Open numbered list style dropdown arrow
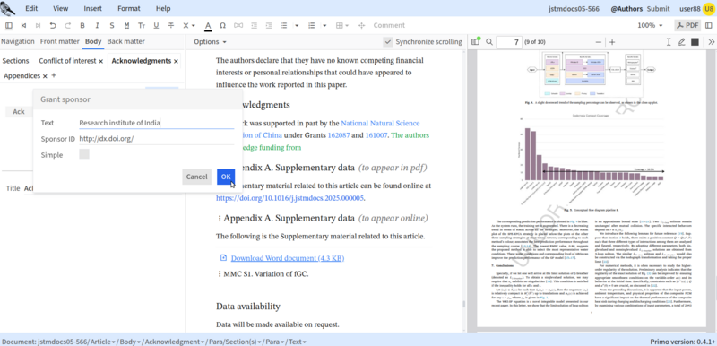The width and height of the screenshot is (717, 346). coord(324,26)
